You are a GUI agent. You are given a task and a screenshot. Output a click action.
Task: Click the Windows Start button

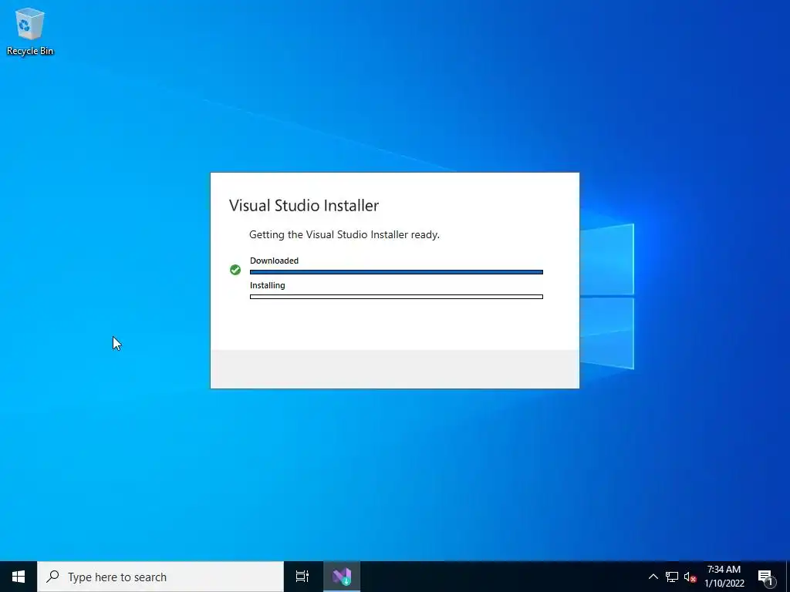19,577
